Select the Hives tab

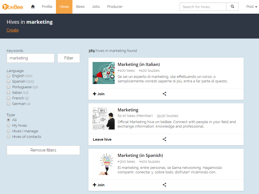[64, 7]
